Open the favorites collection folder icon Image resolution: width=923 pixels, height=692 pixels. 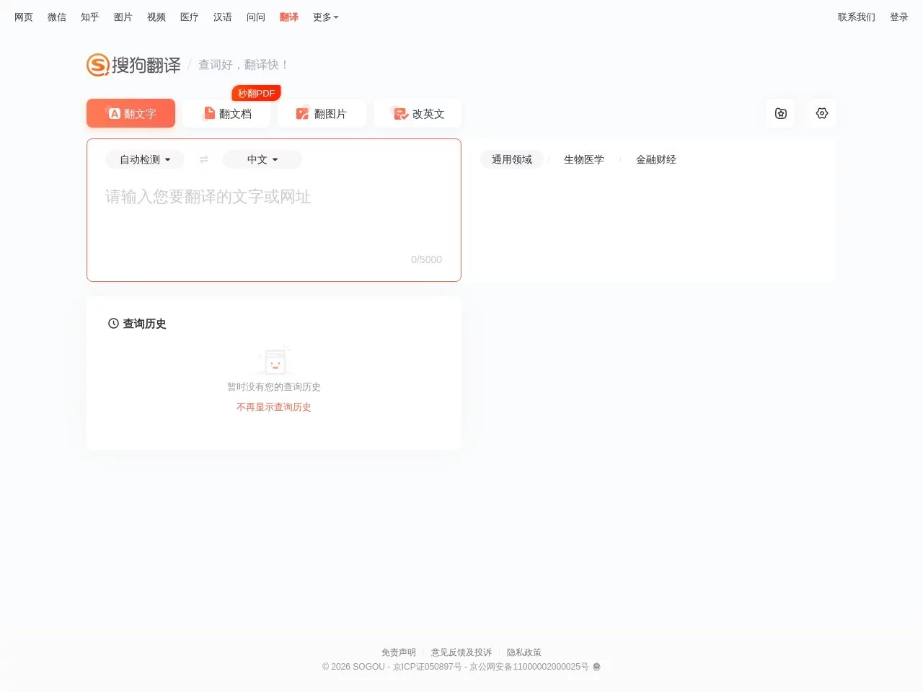(x=780, y=113)
